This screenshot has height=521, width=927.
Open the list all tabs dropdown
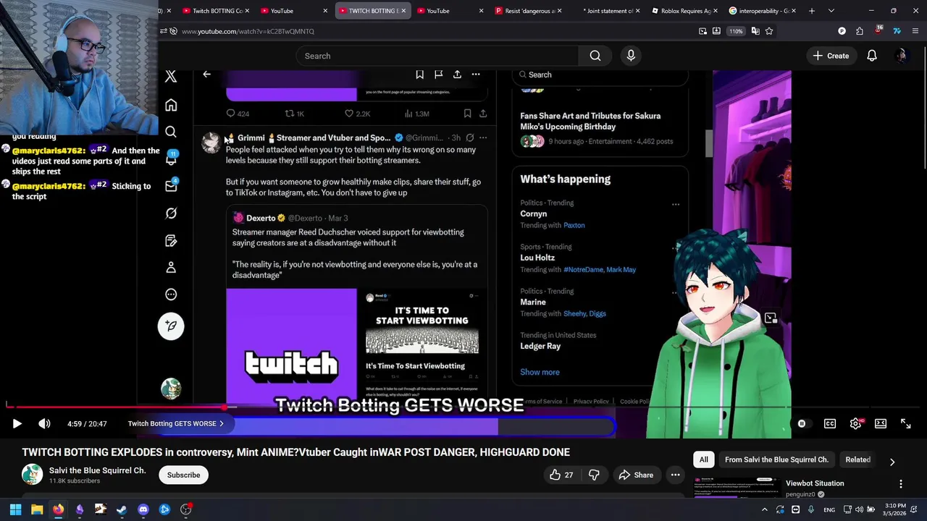[x=831, y=11]
